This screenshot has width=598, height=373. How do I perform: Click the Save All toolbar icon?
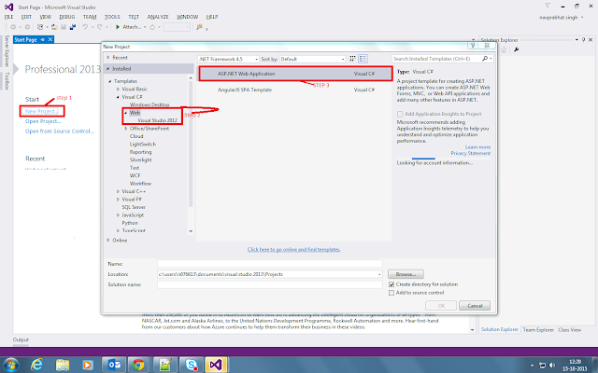[73, 27]
